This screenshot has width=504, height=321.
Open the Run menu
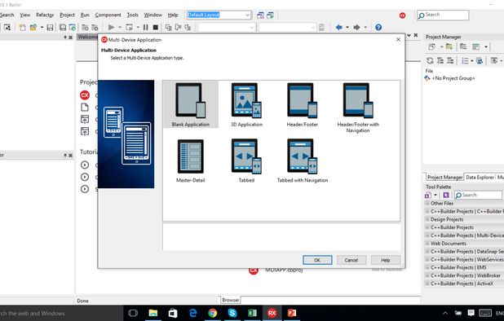(x=85, y=15)
